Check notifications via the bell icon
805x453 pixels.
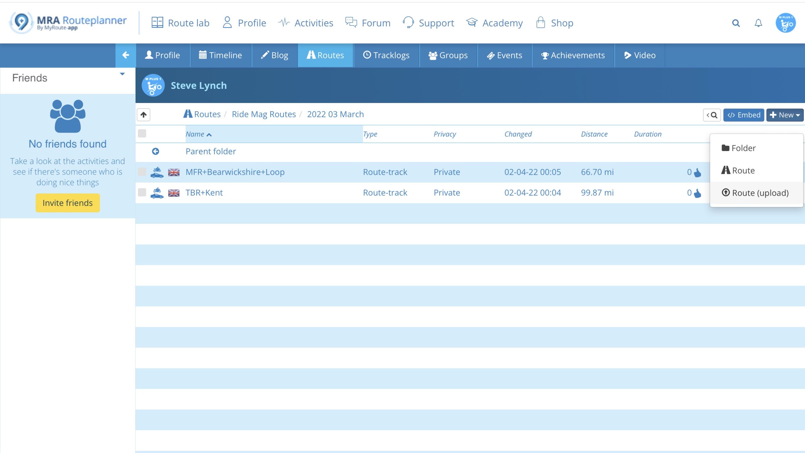pos(759,23)
